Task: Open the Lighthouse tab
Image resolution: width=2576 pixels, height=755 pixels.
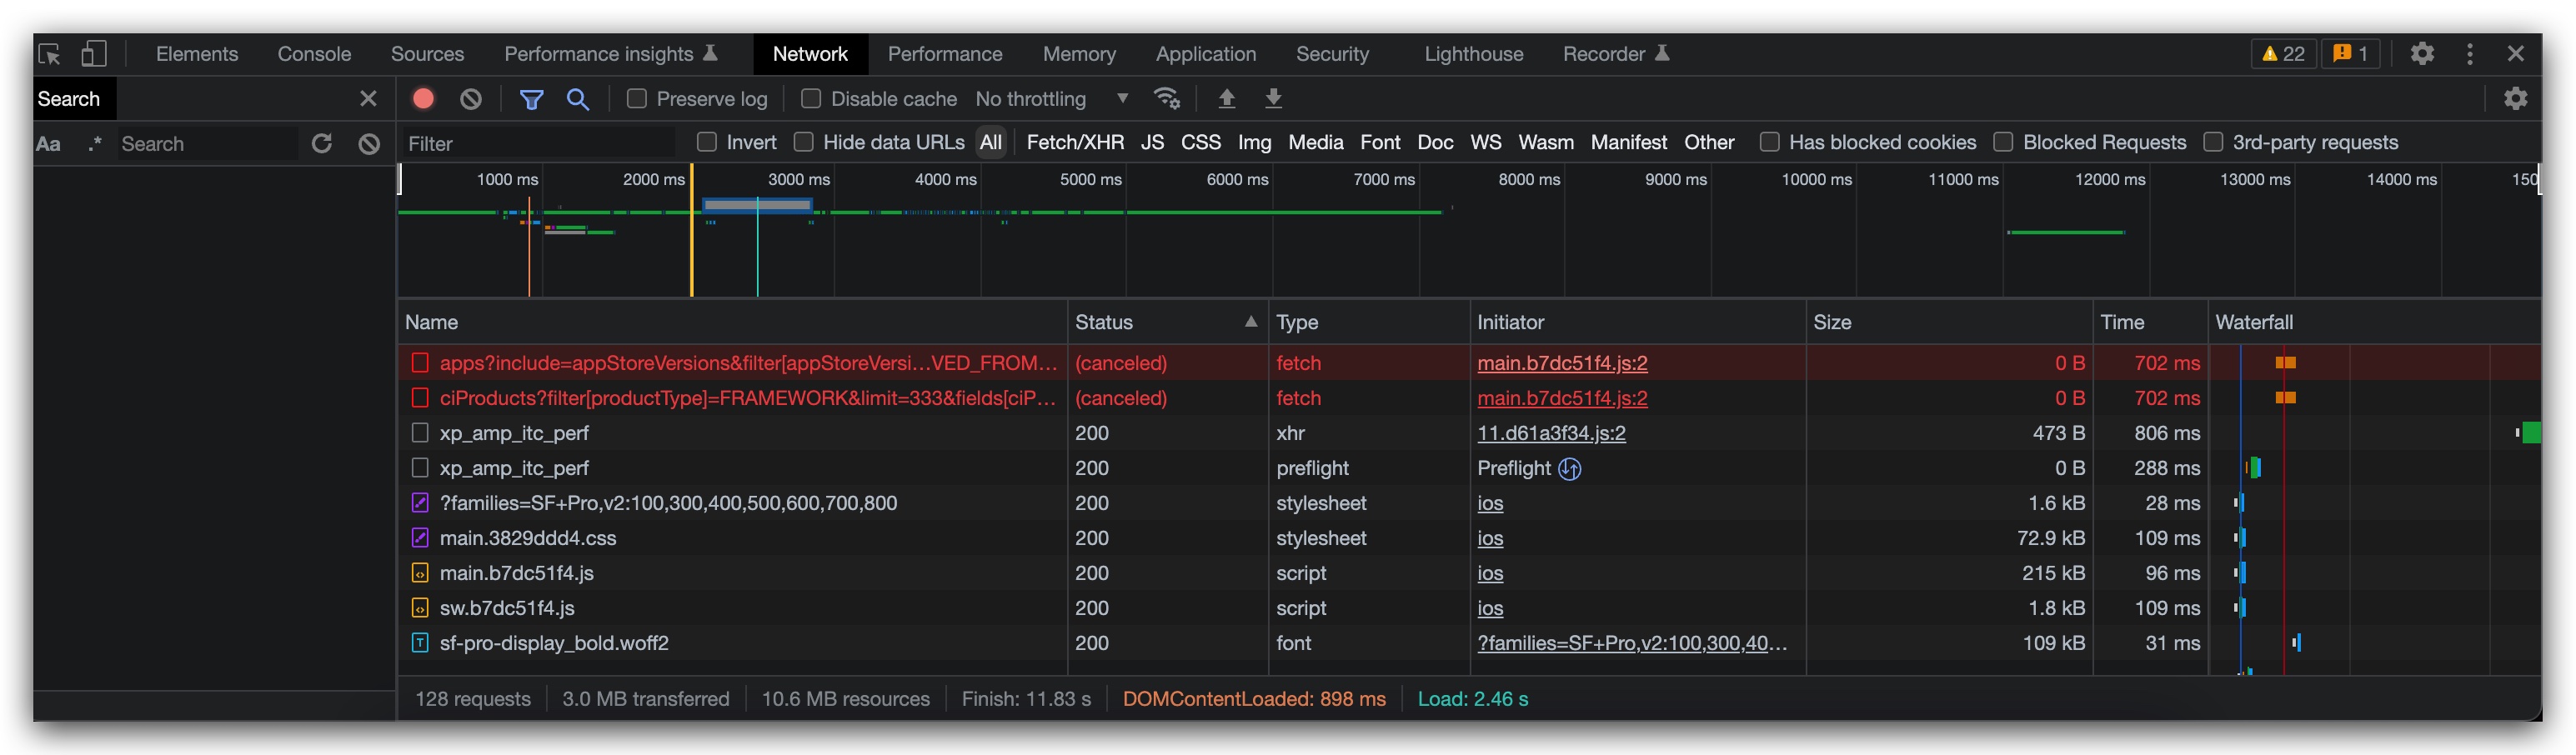Action: point(1473,54)
